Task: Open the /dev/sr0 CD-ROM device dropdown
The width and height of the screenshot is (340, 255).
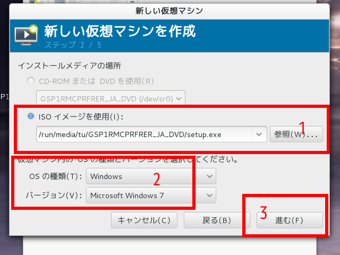Action: click(x=110, y=98)
